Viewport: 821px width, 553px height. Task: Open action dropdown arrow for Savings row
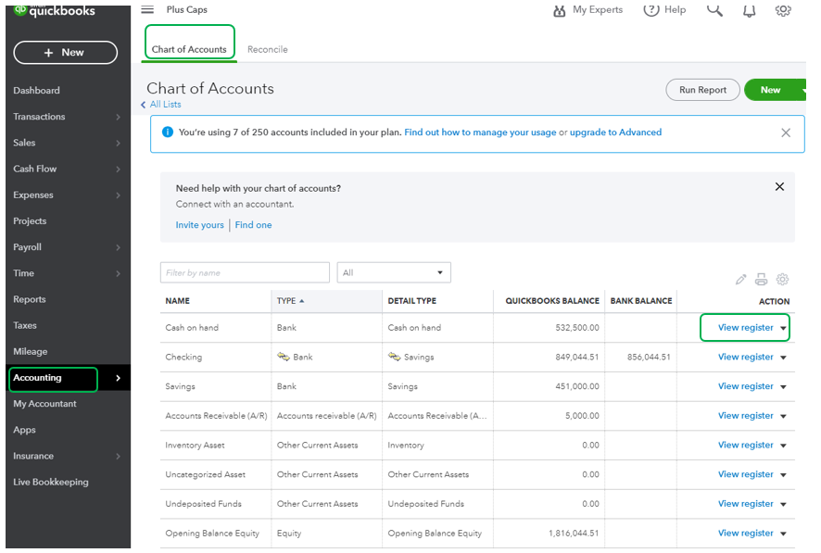(x=783, y=386)
